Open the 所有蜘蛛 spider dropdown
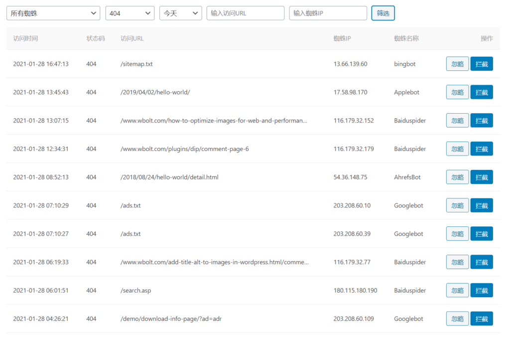 (x=53, y=13)
